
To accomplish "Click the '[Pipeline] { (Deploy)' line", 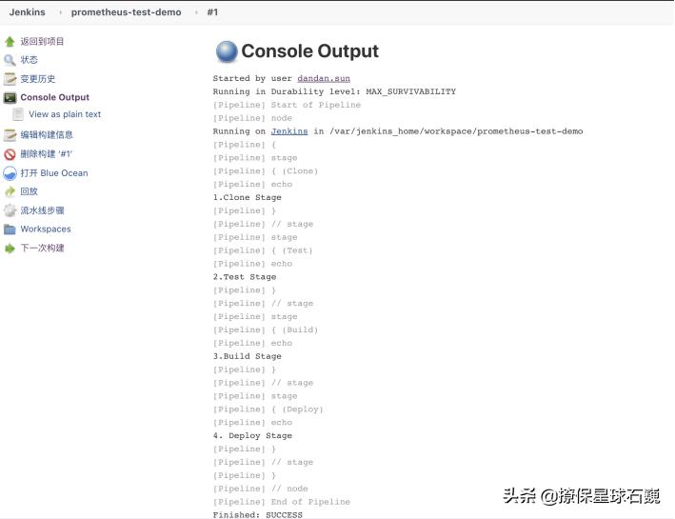I will [268, 409].
